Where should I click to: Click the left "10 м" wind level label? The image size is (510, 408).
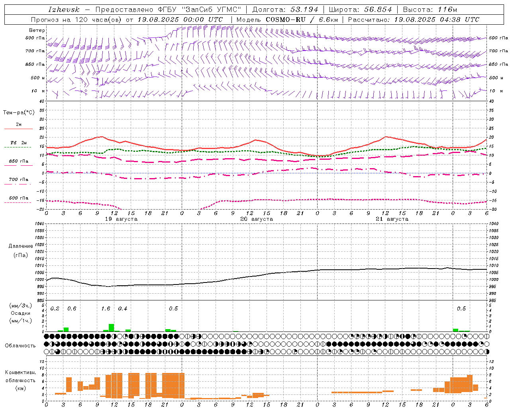(38, 91)
